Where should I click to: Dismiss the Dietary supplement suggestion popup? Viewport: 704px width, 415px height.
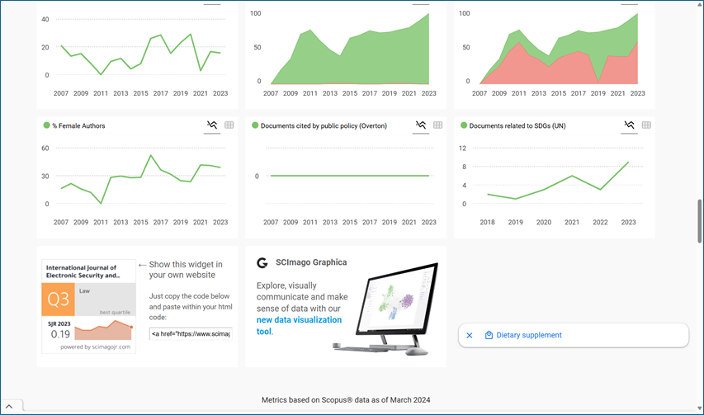470,336
